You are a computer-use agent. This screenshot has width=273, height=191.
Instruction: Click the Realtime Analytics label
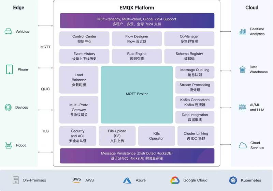coord(257,31)
